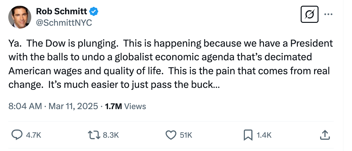352x151 pixels.
Task: Click the 1.4K bookmarks count
Action: coord(264,135)
